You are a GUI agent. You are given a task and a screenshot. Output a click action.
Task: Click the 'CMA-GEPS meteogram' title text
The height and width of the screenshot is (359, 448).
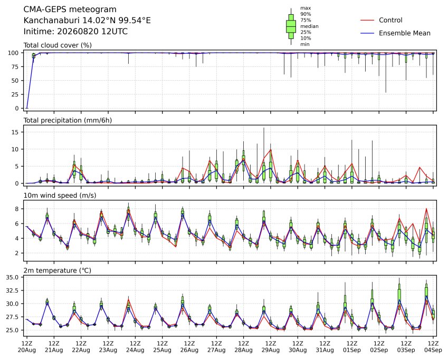tap(70, 9)
